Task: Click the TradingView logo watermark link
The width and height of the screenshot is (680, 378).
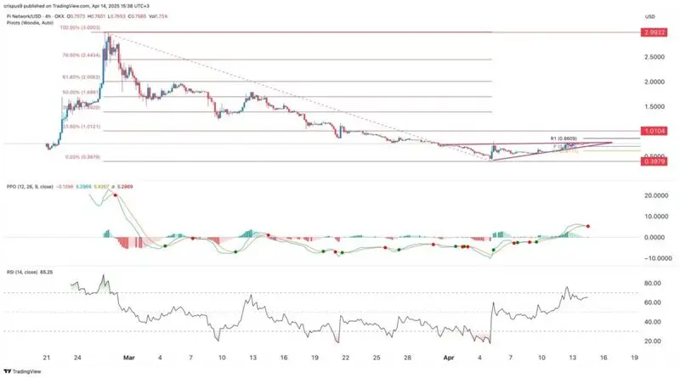Action: tap(22, 371)
